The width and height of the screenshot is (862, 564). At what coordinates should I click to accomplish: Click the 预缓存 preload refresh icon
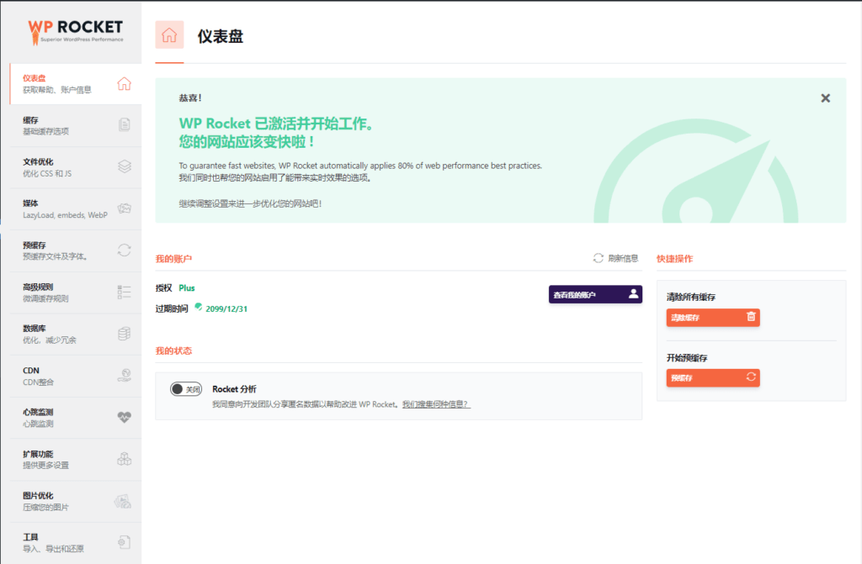[125, 250]
